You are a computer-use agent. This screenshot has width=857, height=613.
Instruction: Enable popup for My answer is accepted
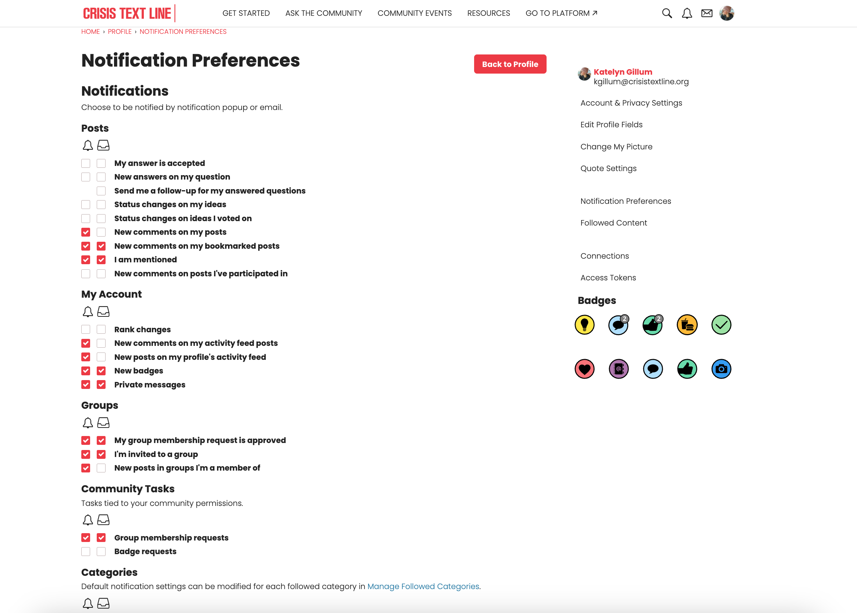coord(86,163)
